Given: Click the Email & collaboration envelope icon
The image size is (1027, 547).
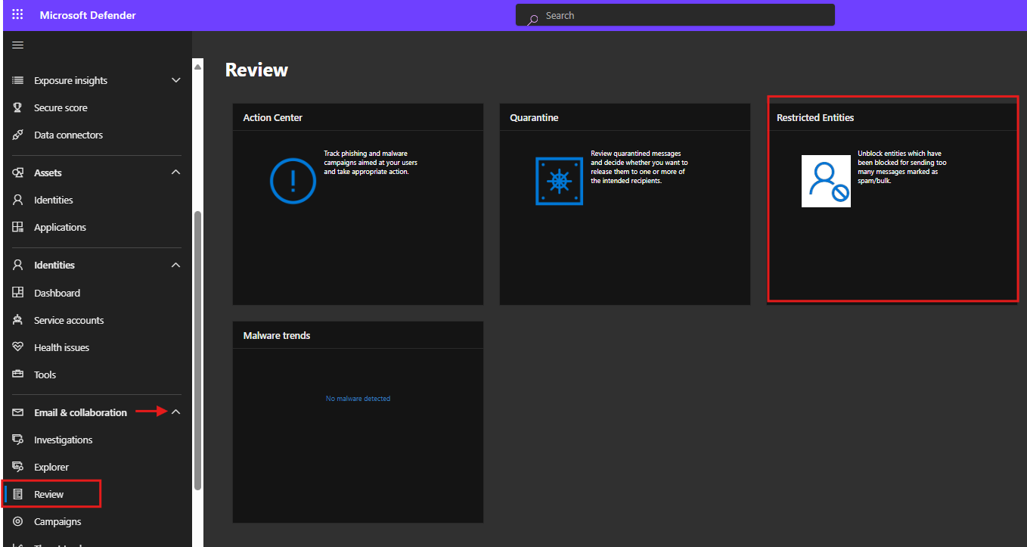Looking at the screenshot, I should click(18, 412).
